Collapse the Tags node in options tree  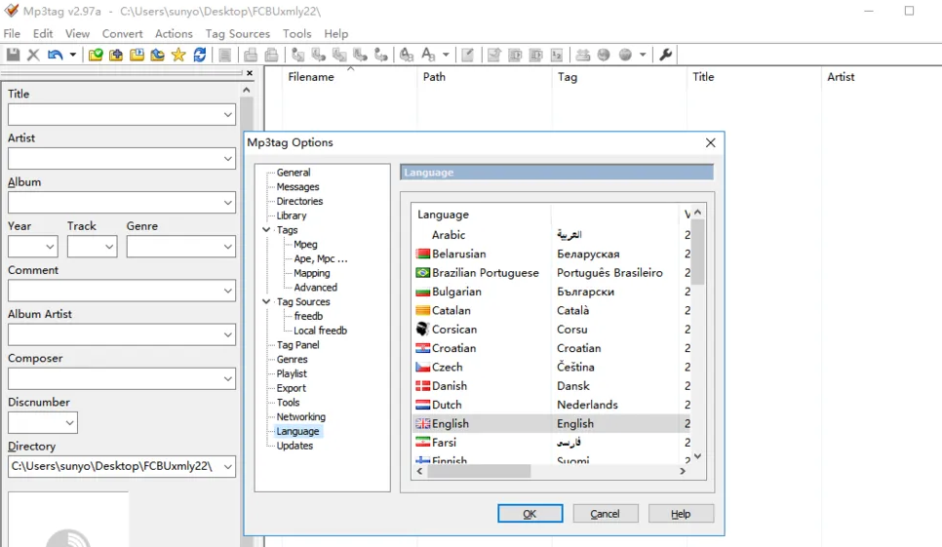click(266, 230)
